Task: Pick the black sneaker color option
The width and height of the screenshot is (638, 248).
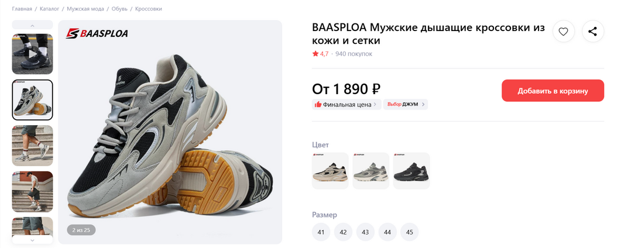Action: 411,171
